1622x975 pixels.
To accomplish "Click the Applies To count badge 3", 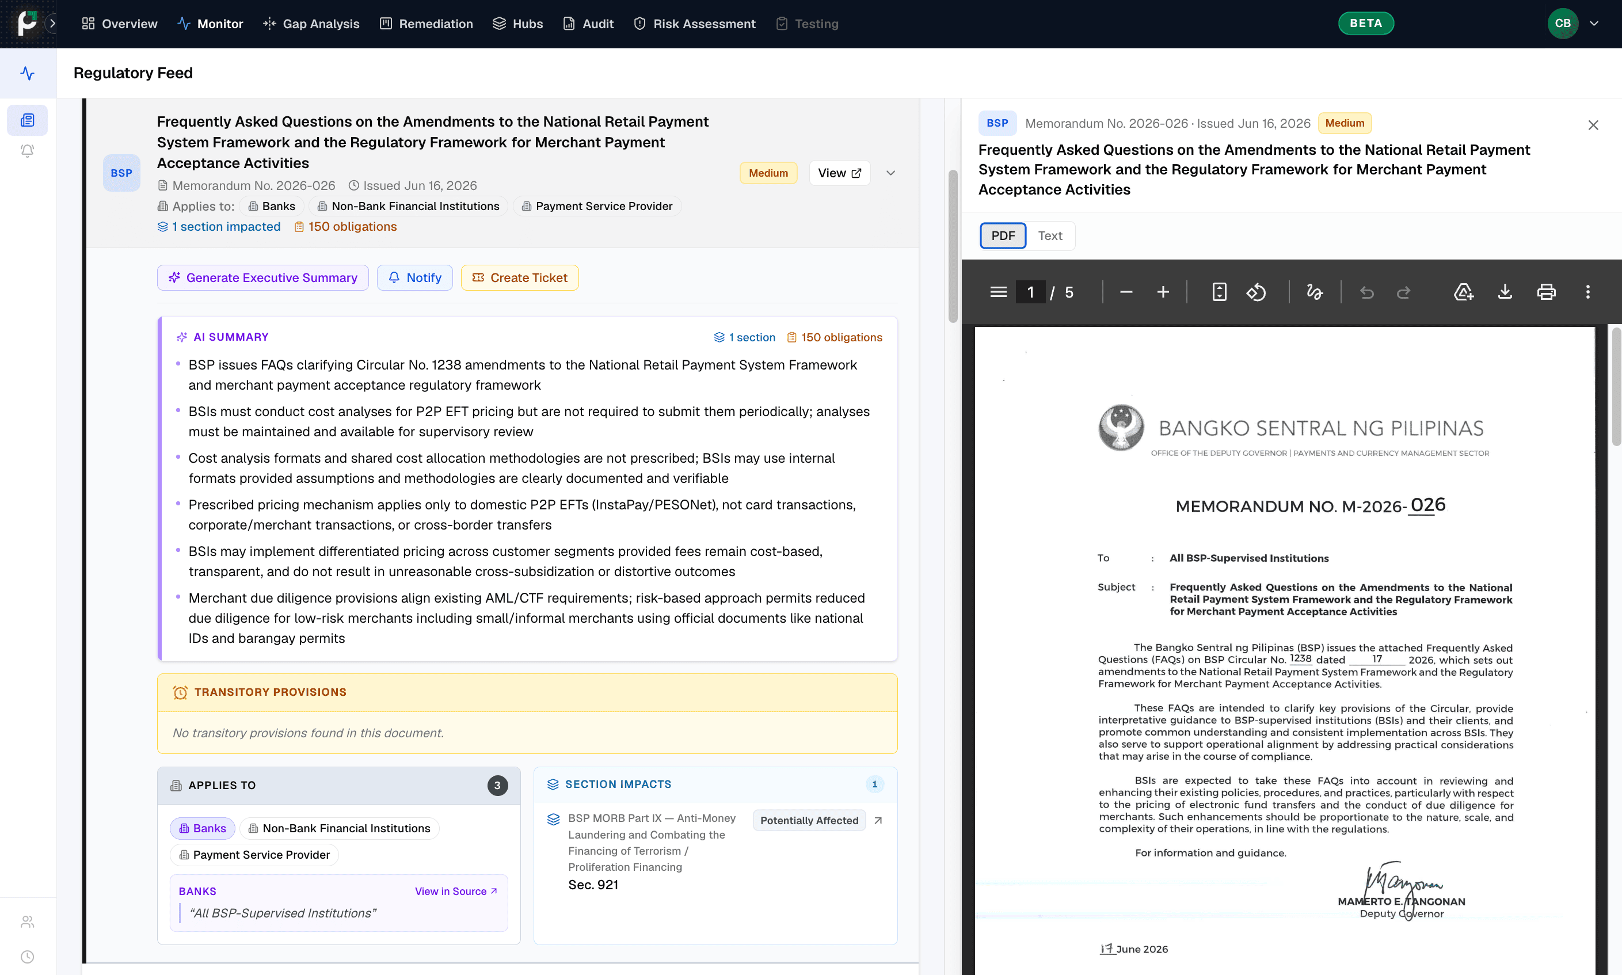I will pyautogui.click(x=497, y=785).
